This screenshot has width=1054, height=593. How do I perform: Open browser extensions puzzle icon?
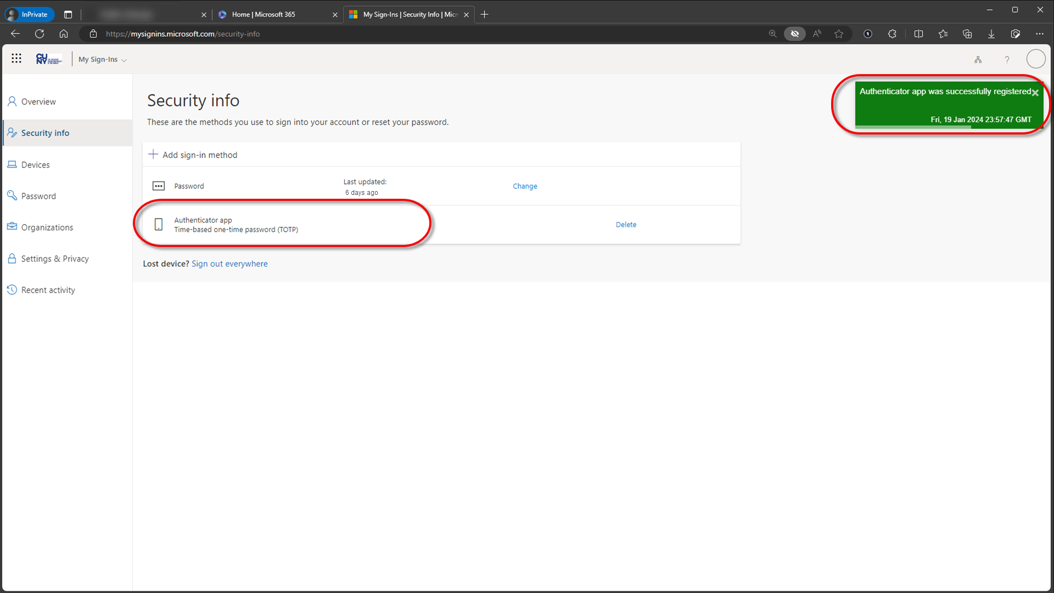point(892,34)
